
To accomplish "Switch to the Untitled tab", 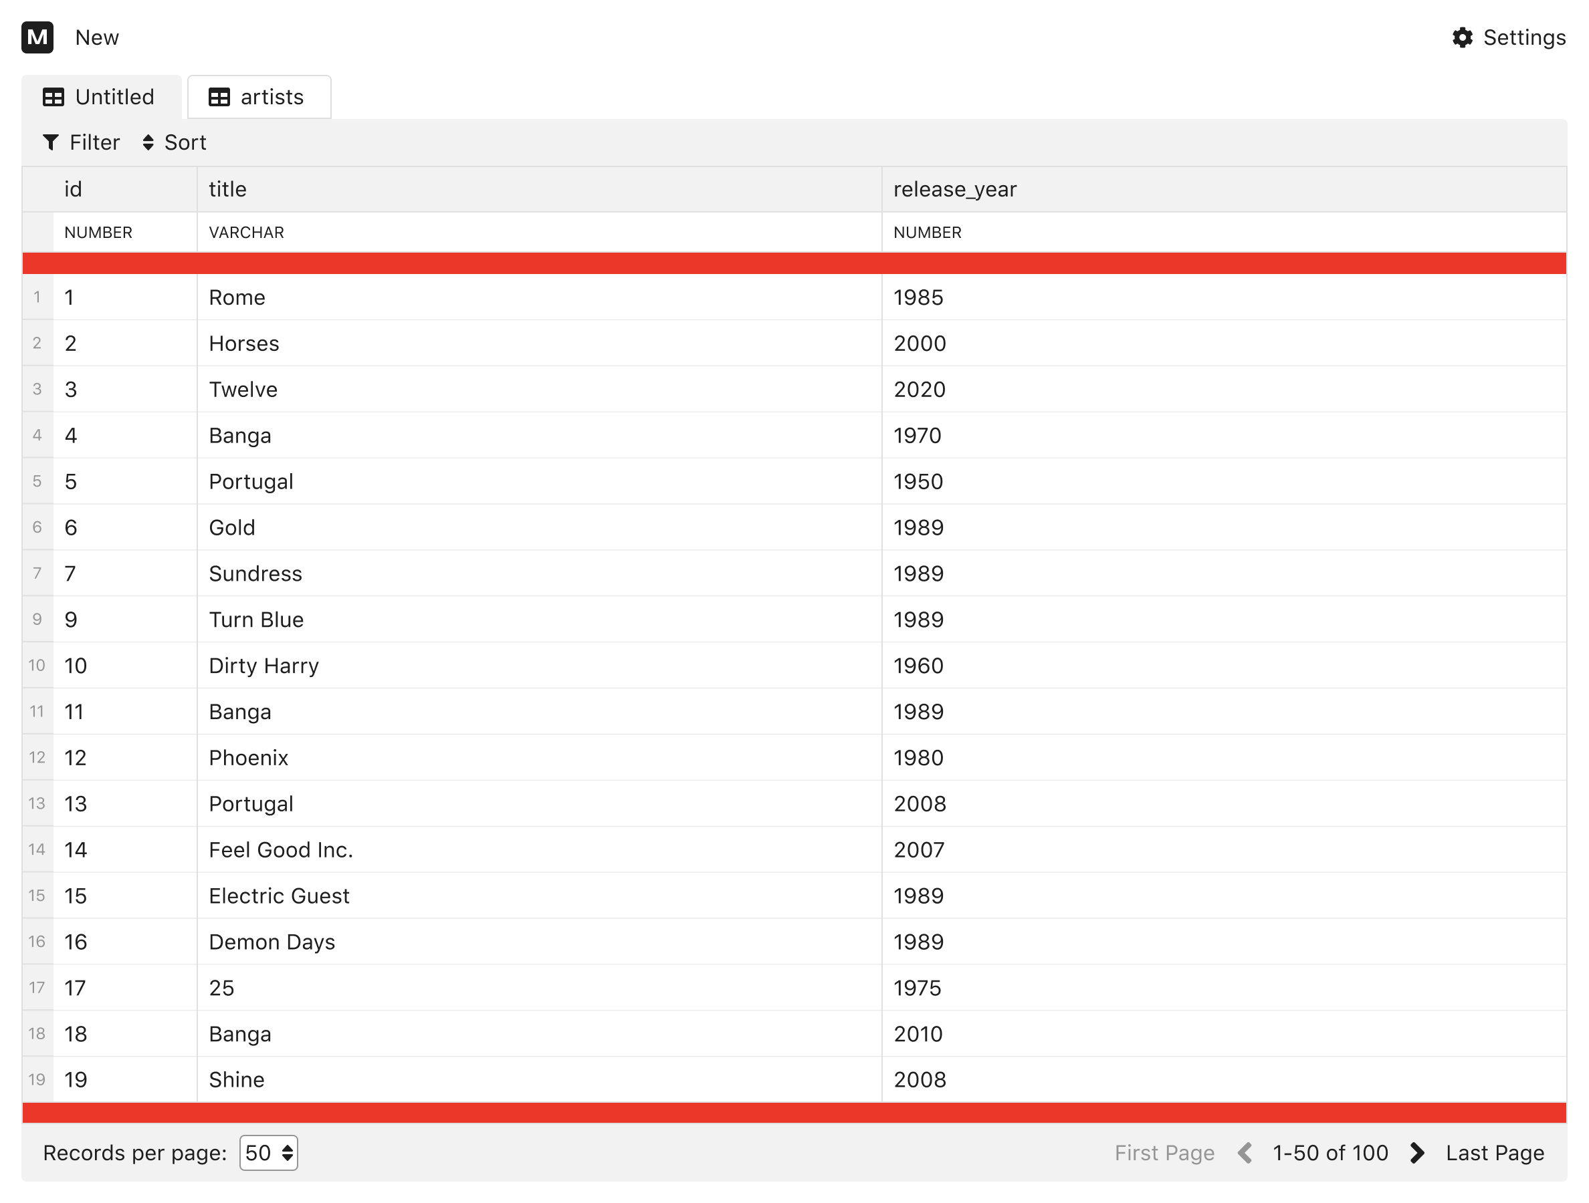I will tap(101, 97).
